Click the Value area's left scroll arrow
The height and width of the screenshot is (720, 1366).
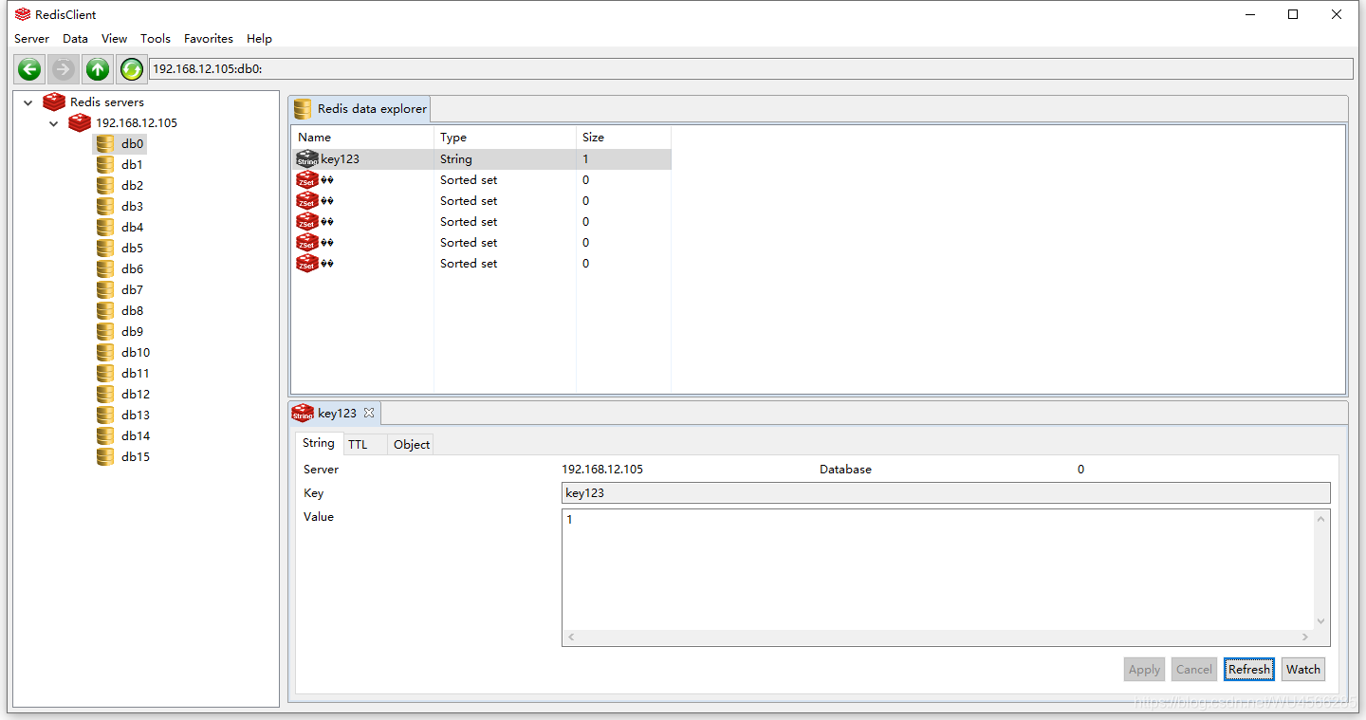tap(570, 637)
